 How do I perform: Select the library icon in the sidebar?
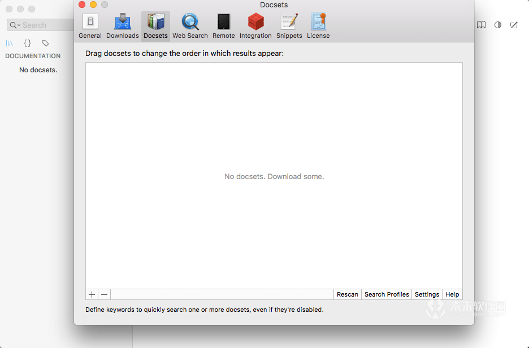[10, 43]
